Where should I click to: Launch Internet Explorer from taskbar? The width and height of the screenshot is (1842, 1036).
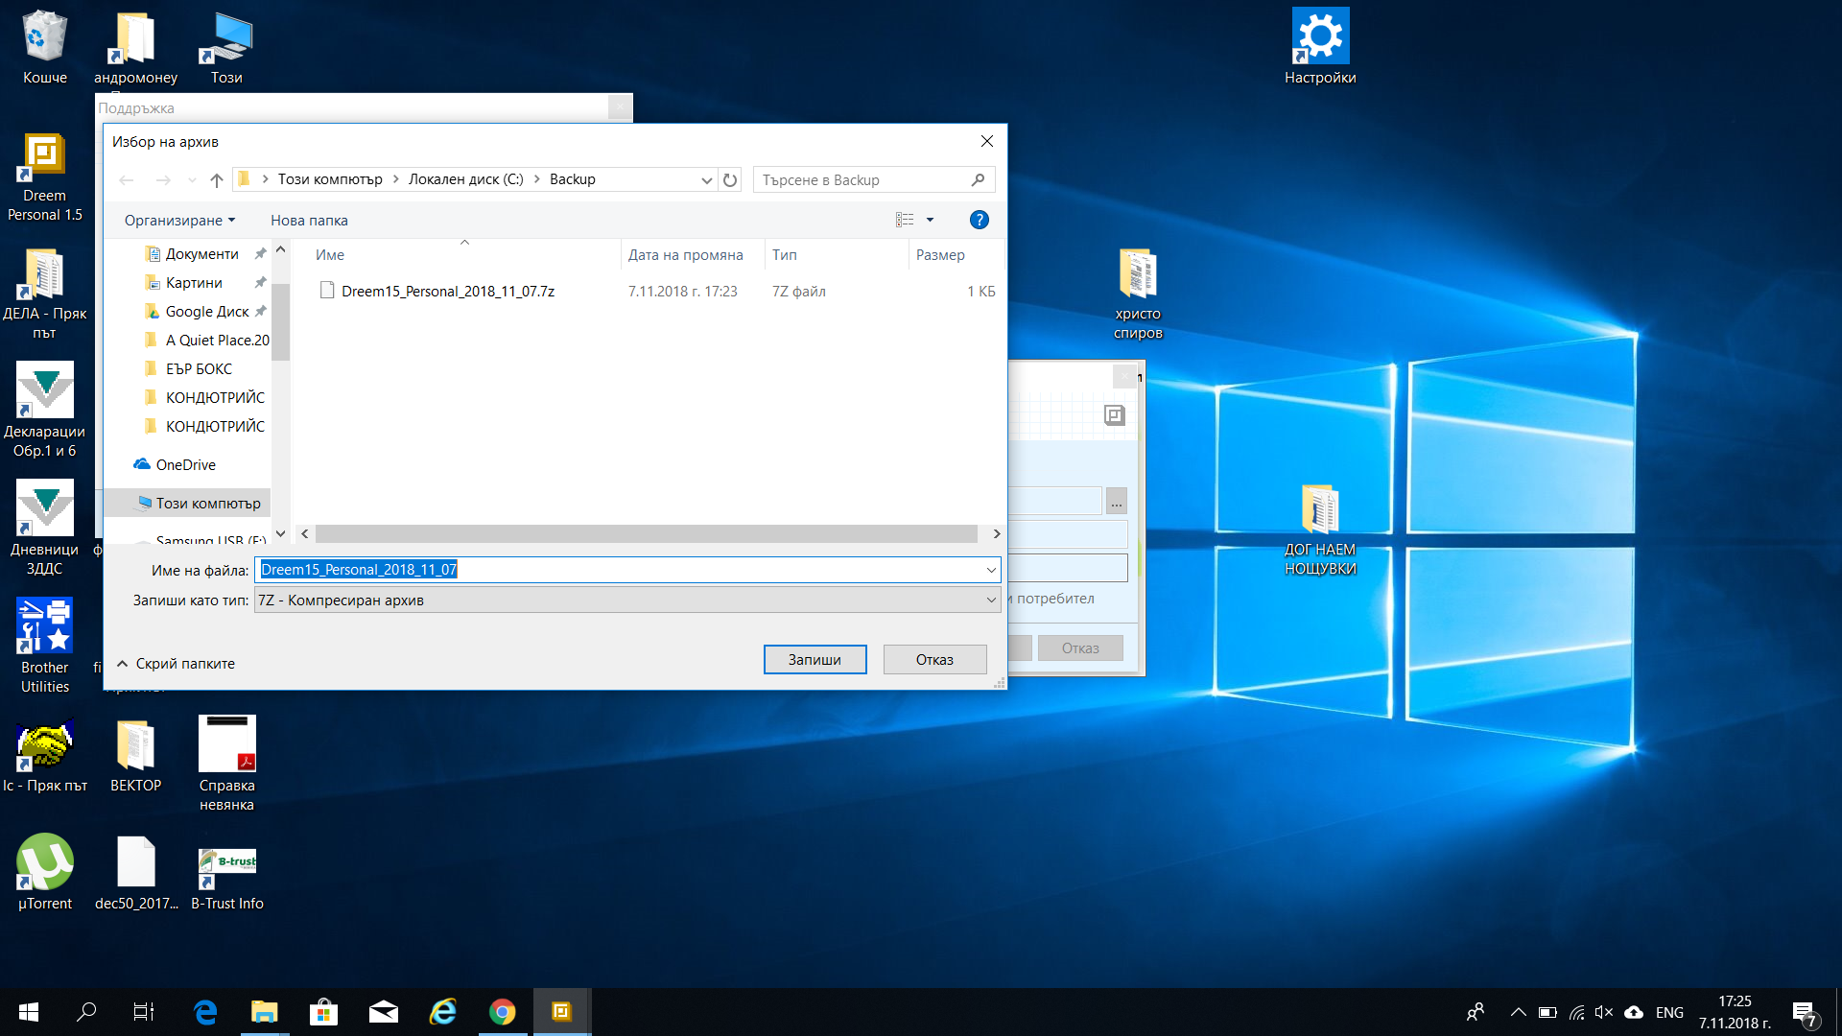tap(443, 1012)
